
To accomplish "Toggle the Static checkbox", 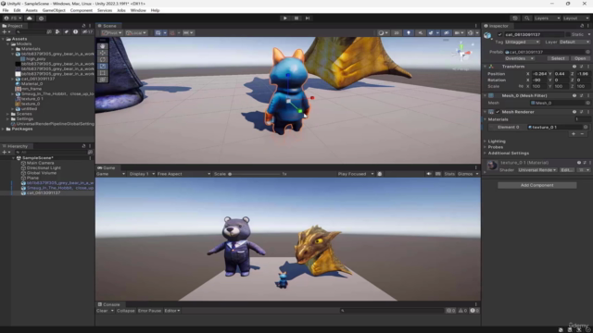I will (x=568, y=34).
